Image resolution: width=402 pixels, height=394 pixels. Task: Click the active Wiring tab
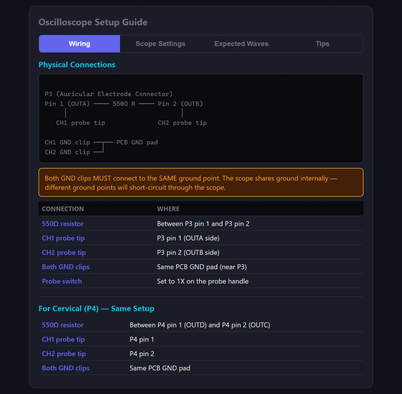[x=80, y=44]
